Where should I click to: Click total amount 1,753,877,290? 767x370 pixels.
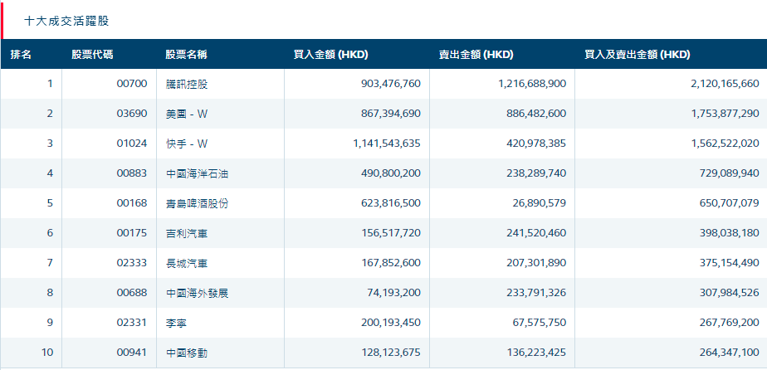725,114
